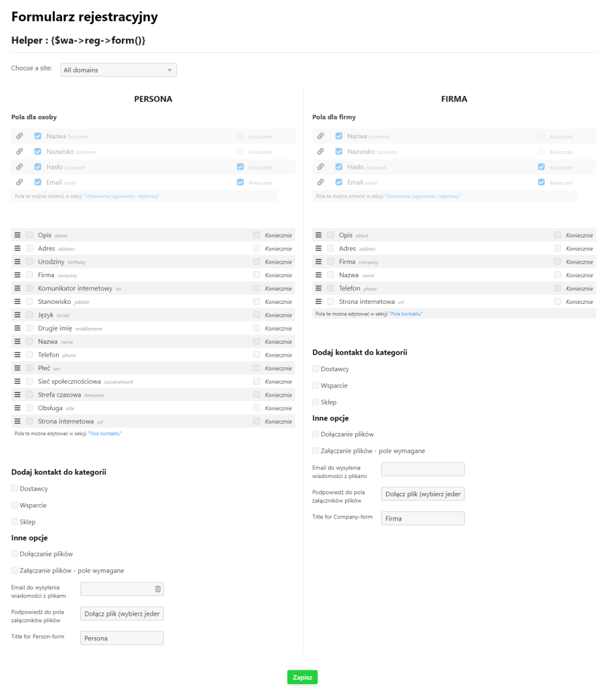Enable Dołączanie plików under Persona options
Viewport: 600px width, 690px height.
click(15, 554)
